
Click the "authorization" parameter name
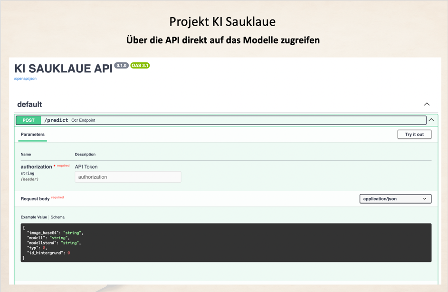pos(36,167)
